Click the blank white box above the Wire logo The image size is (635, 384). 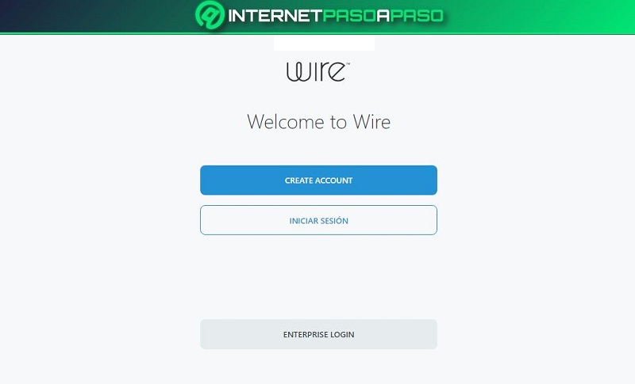click(x=324, y=44)
